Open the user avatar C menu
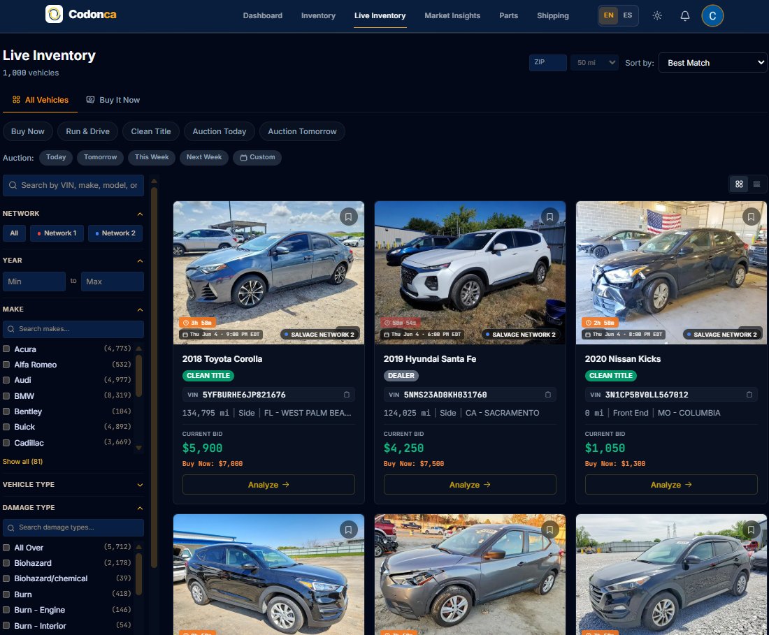769x635 pixels. pos(712,15)
